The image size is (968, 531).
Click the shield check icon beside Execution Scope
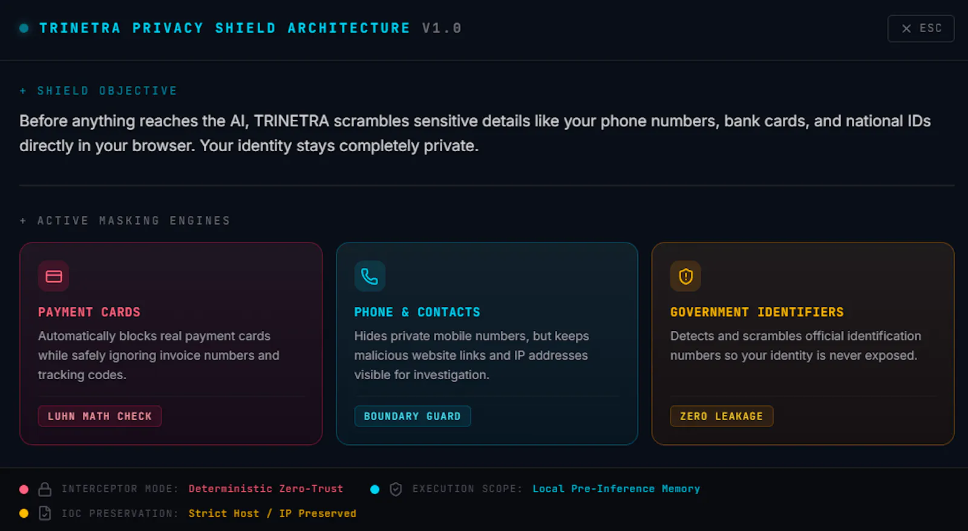tap(396, 489)
